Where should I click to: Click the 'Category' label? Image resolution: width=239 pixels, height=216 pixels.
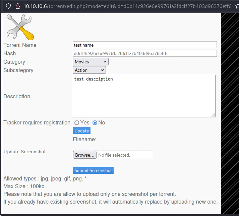point(14,62)
